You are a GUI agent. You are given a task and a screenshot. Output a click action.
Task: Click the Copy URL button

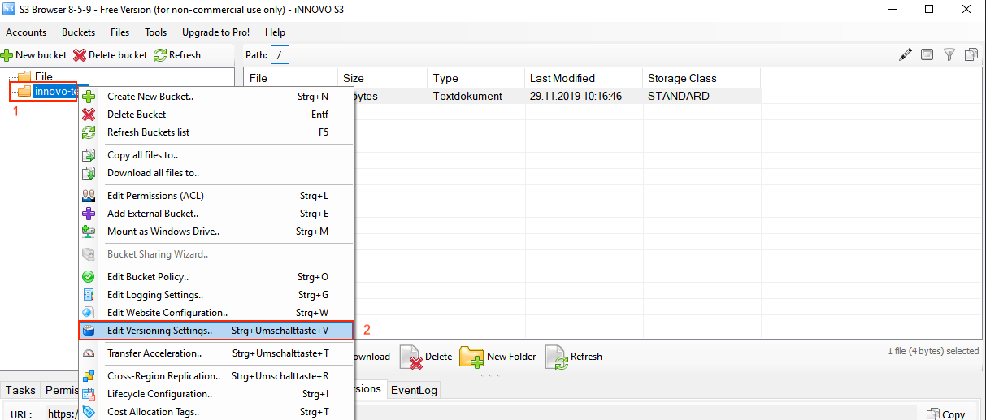coord(946,414)
